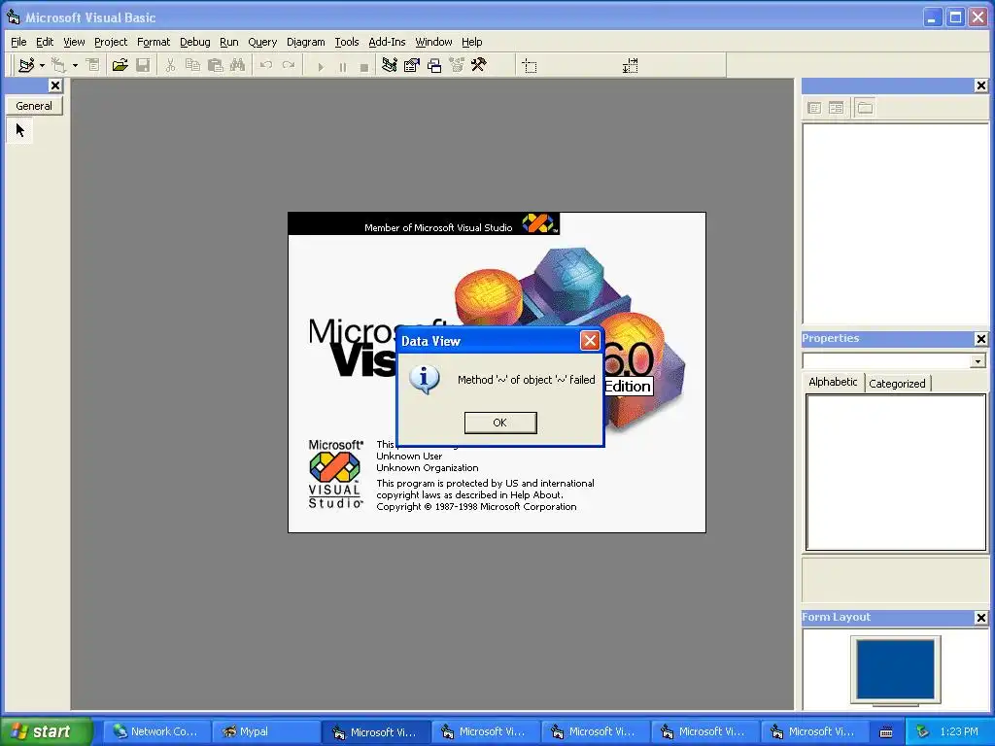This screenshot has height=746, width=995.
Task: Close the Properties panel
Action: [981, 339]
